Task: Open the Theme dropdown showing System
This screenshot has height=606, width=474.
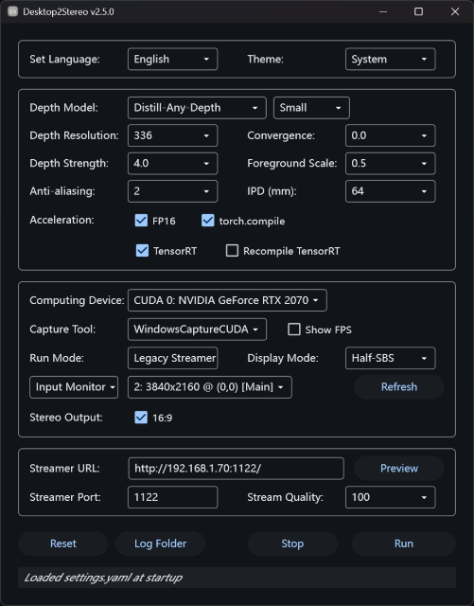Action: click(x=390, y=59)
